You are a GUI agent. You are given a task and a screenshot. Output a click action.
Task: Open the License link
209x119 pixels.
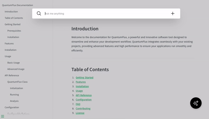click(80, 113)
